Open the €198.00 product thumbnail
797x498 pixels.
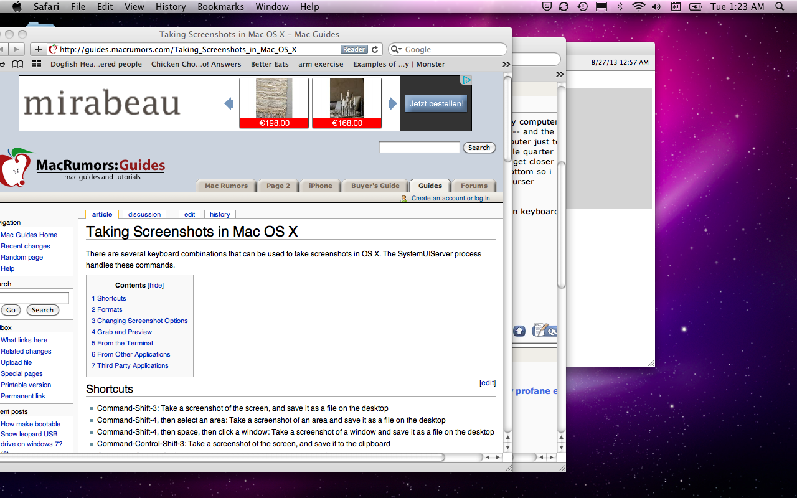(274, 103)
